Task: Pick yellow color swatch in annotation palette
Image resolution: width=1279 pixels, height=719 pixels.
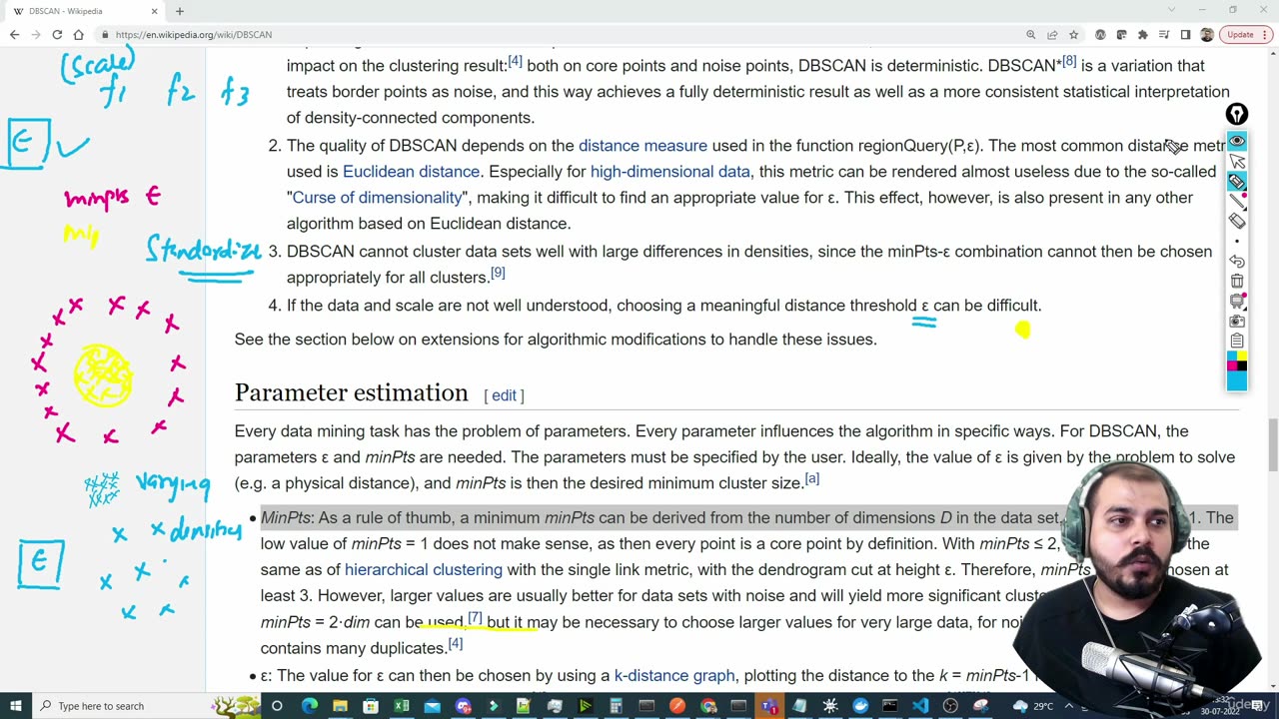Action: (x=1242, y=356)
